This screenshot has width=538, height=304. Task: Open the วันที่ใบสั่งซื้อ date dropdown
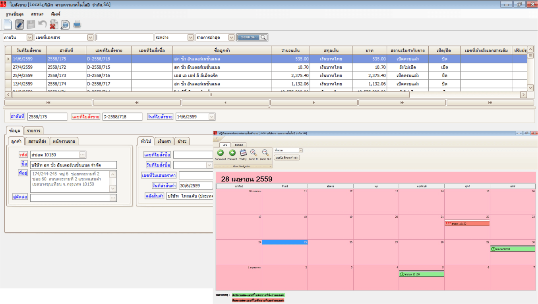pos(209,165)
